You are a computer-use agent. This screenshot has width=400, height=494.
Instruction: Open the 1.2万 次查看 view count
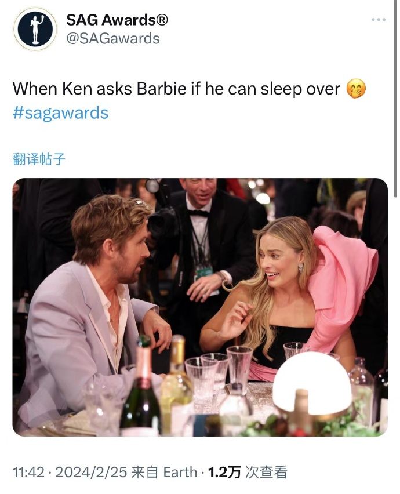(248, 473)
